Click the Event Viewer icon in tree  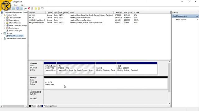(x=7, y=20)
